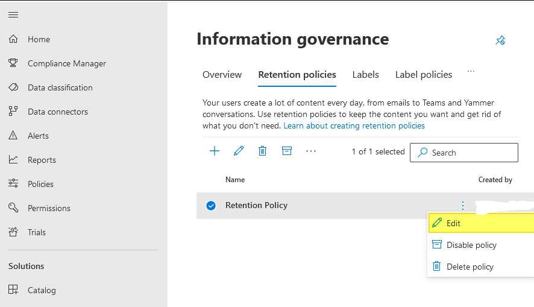Open Permissions in sidebar
This screenshot has width=534, height=307.
click(x=49, y=208)
